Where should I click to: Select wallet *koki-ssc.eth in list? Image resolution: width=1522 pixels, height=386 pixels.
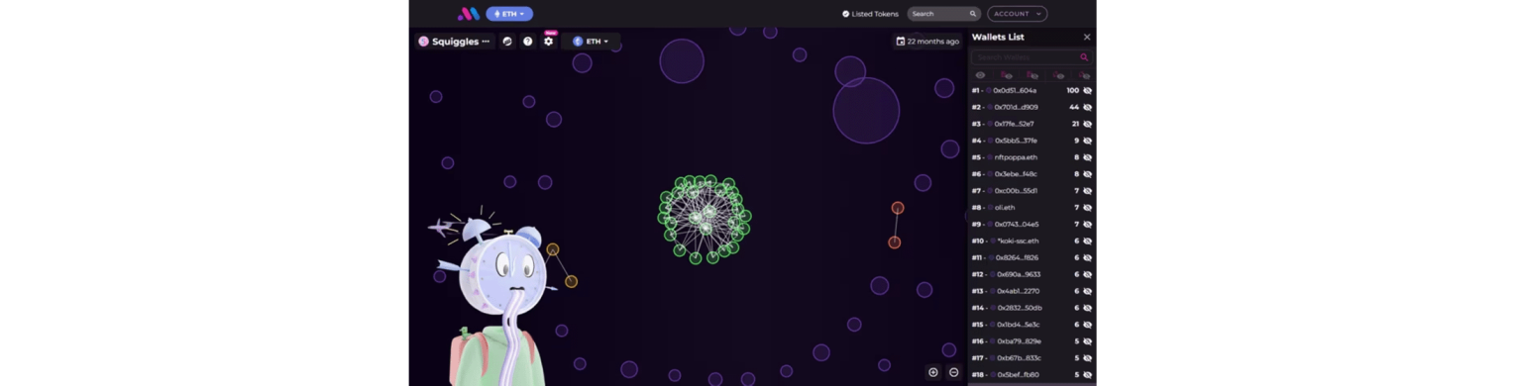(1018, 241)
